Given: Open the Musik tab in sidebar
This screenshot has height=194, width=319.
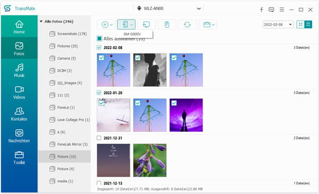Looking at the screenshot, I should click(x=19, y=70).
